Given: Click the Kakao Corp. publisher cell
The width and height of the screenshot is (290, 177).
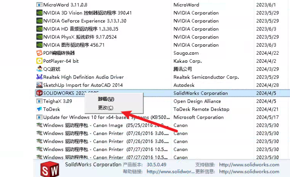Looking at the screenshot, I should (188, 61).
